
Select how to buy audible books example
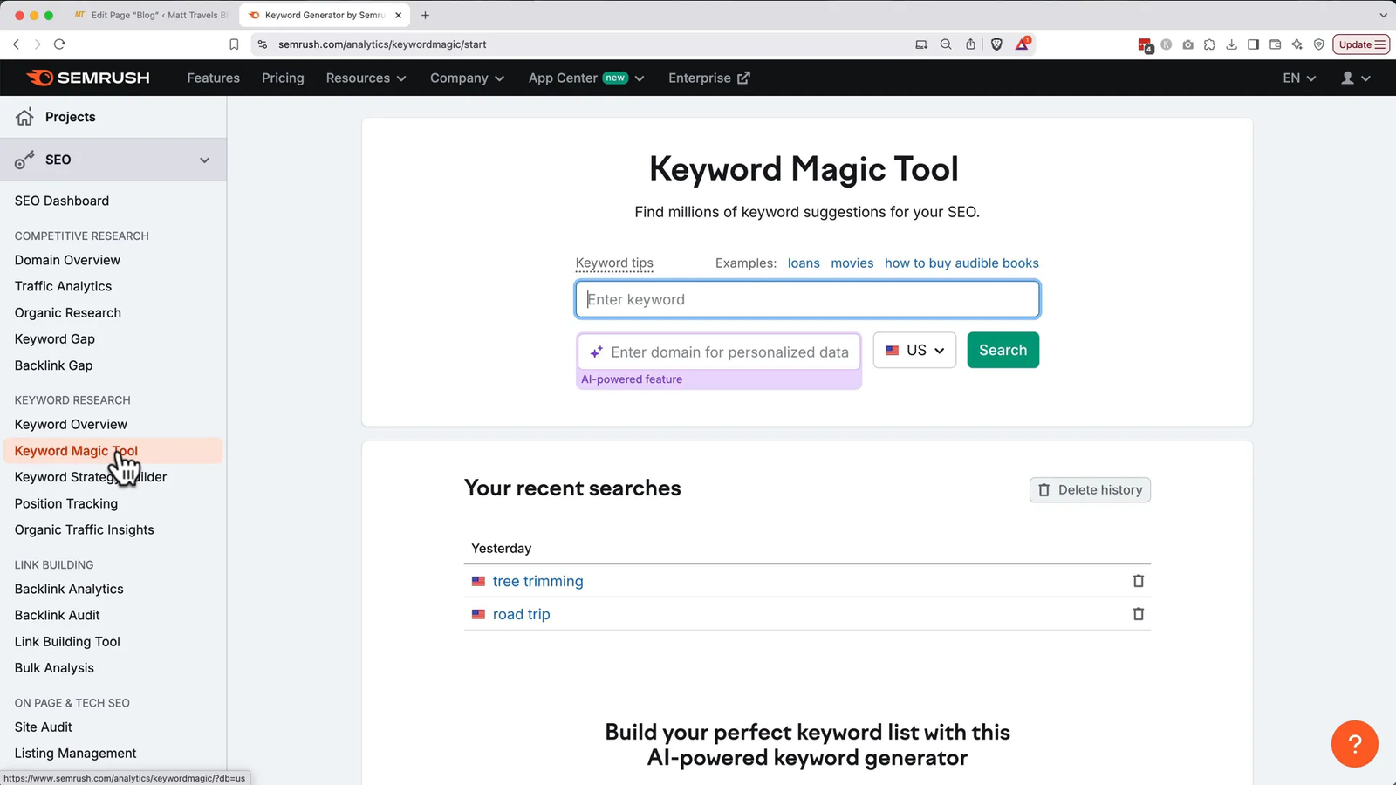coord(961,263)
